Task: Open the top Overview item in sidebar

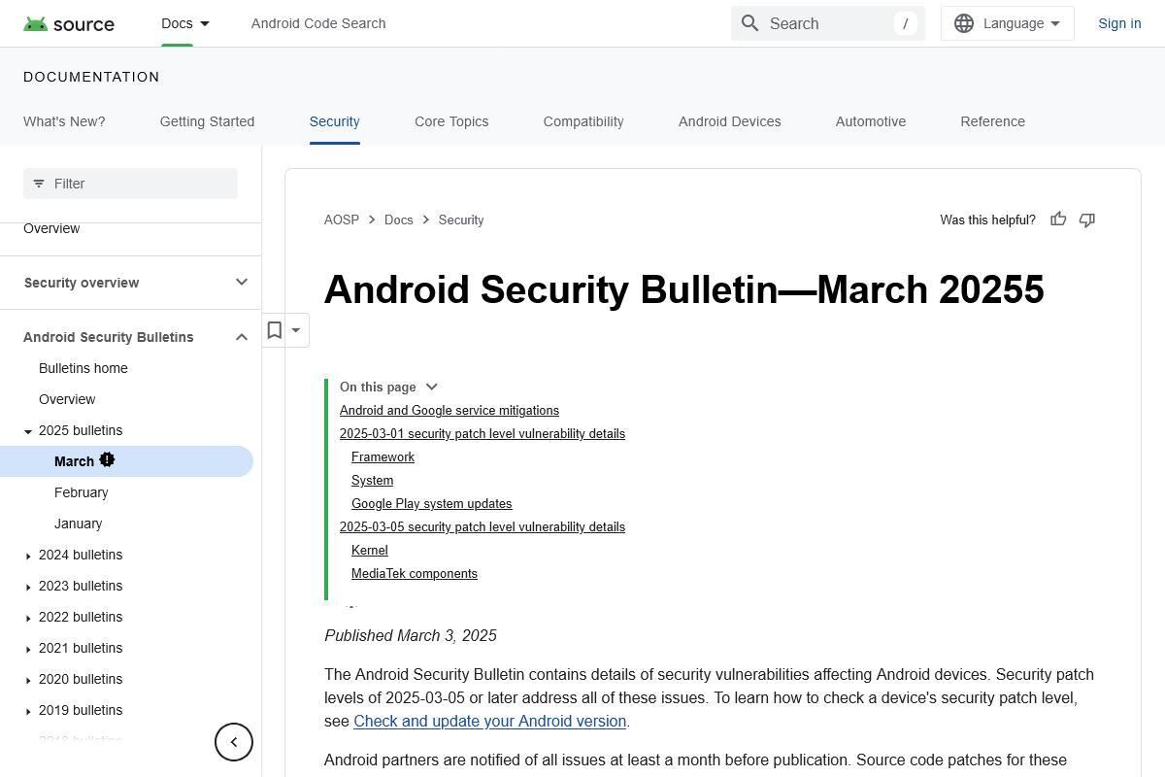Action: click(51, 228)
